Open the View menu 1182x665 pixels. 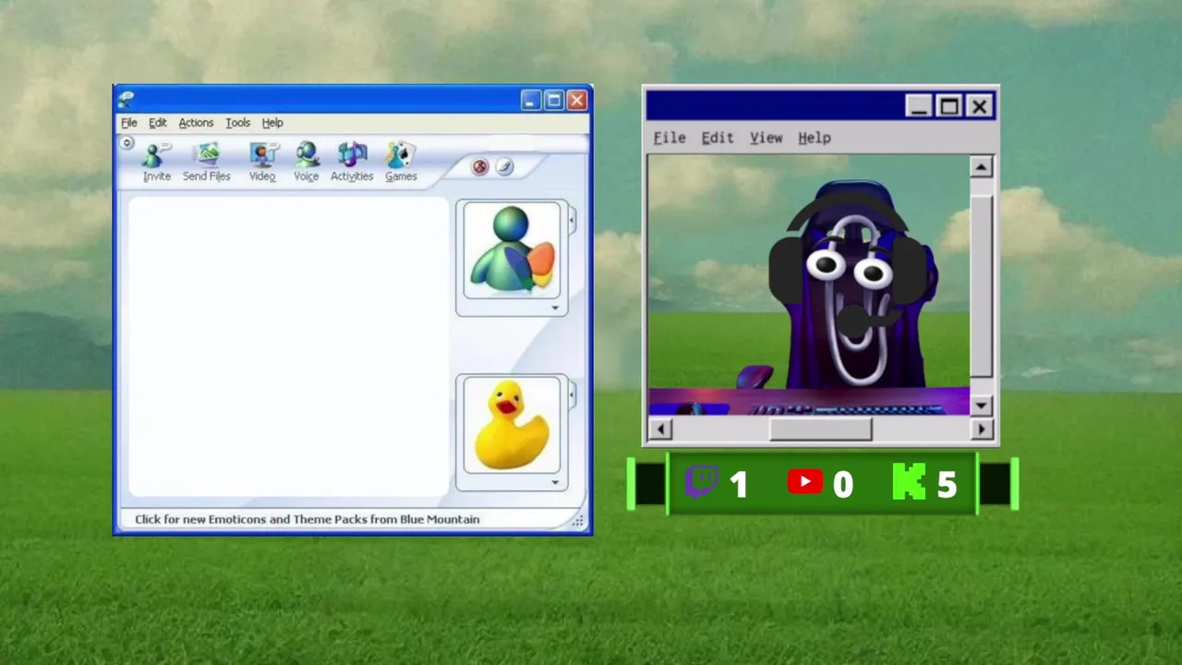(766, 138)
